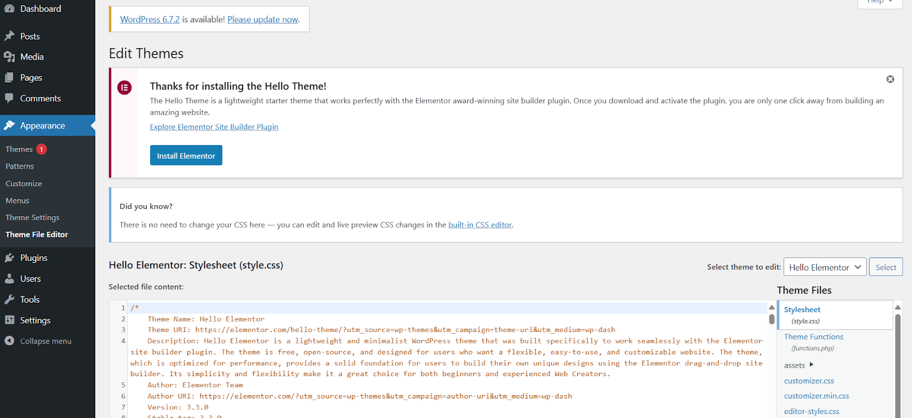This screenshot has height=418, width=912.
Task: Click the Please update now link
Action: (x=263, y=19)
